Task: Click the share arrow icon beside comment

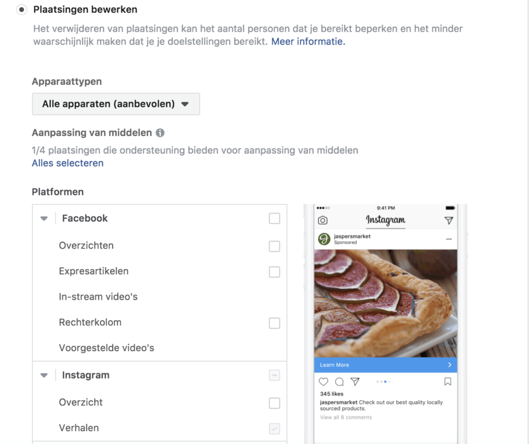Action: click(355, 382)
